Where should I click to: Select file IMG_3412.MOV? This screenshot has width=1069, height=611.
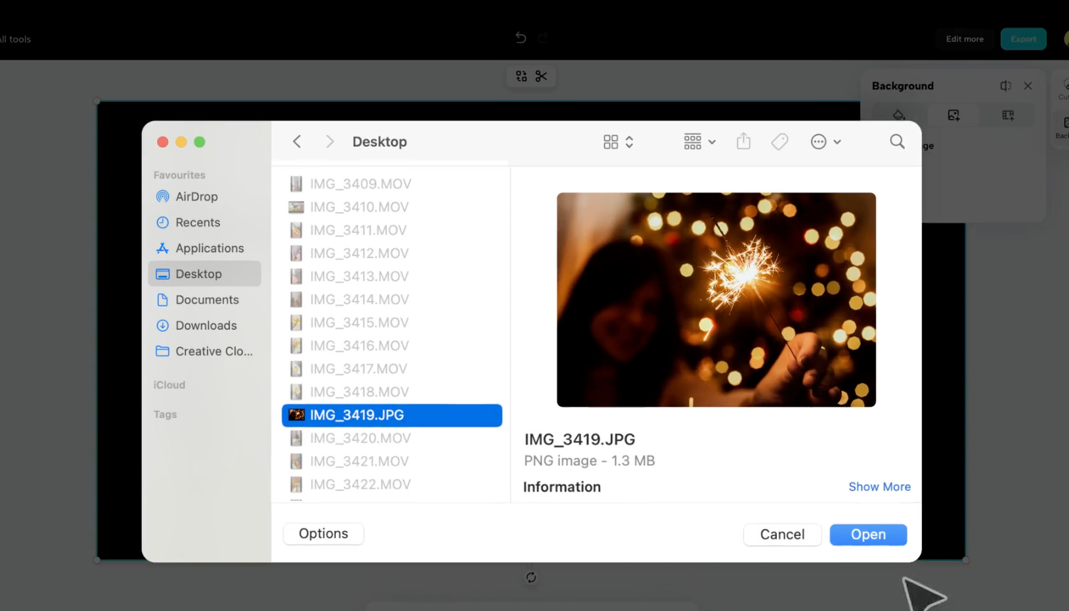[392, 253]
